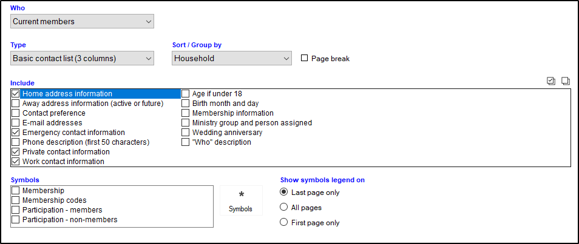Open the Sort / Group by dropdown
This screenshot has width=579, height=244.
232,59
